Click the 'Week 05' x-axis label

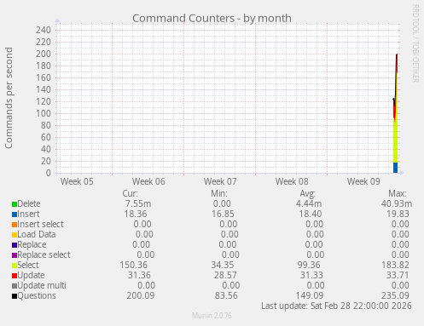pos(77,181)
